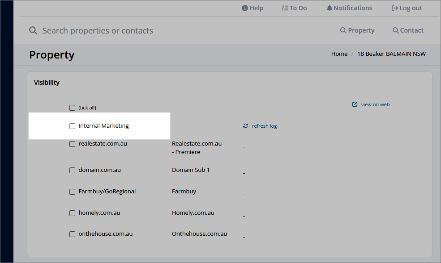Follow the view on web link

(x=376, y=104)
